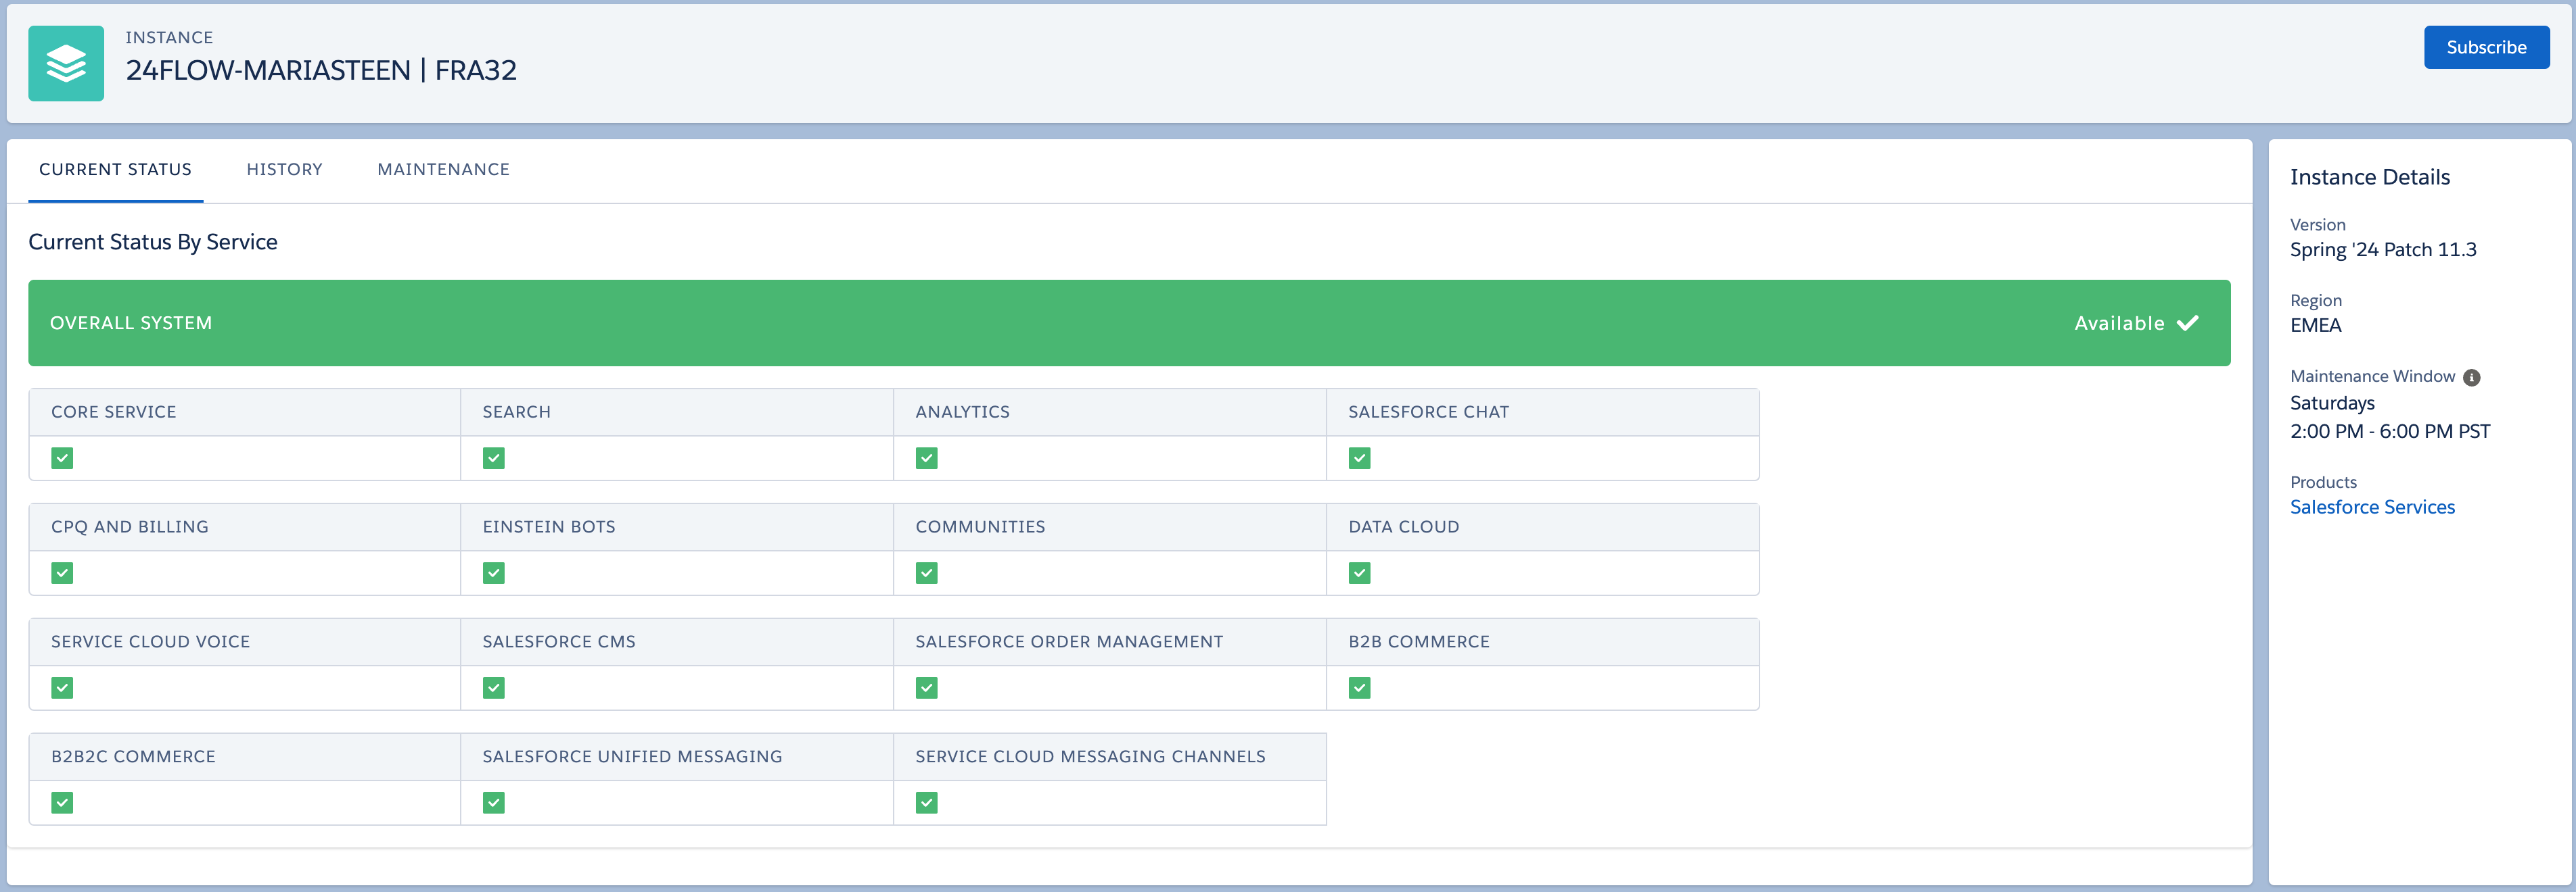The width and height of the screenshot is (2576, 892).
Task: Click Overall System Available checkmark
Action: (x=2187, y=322)
